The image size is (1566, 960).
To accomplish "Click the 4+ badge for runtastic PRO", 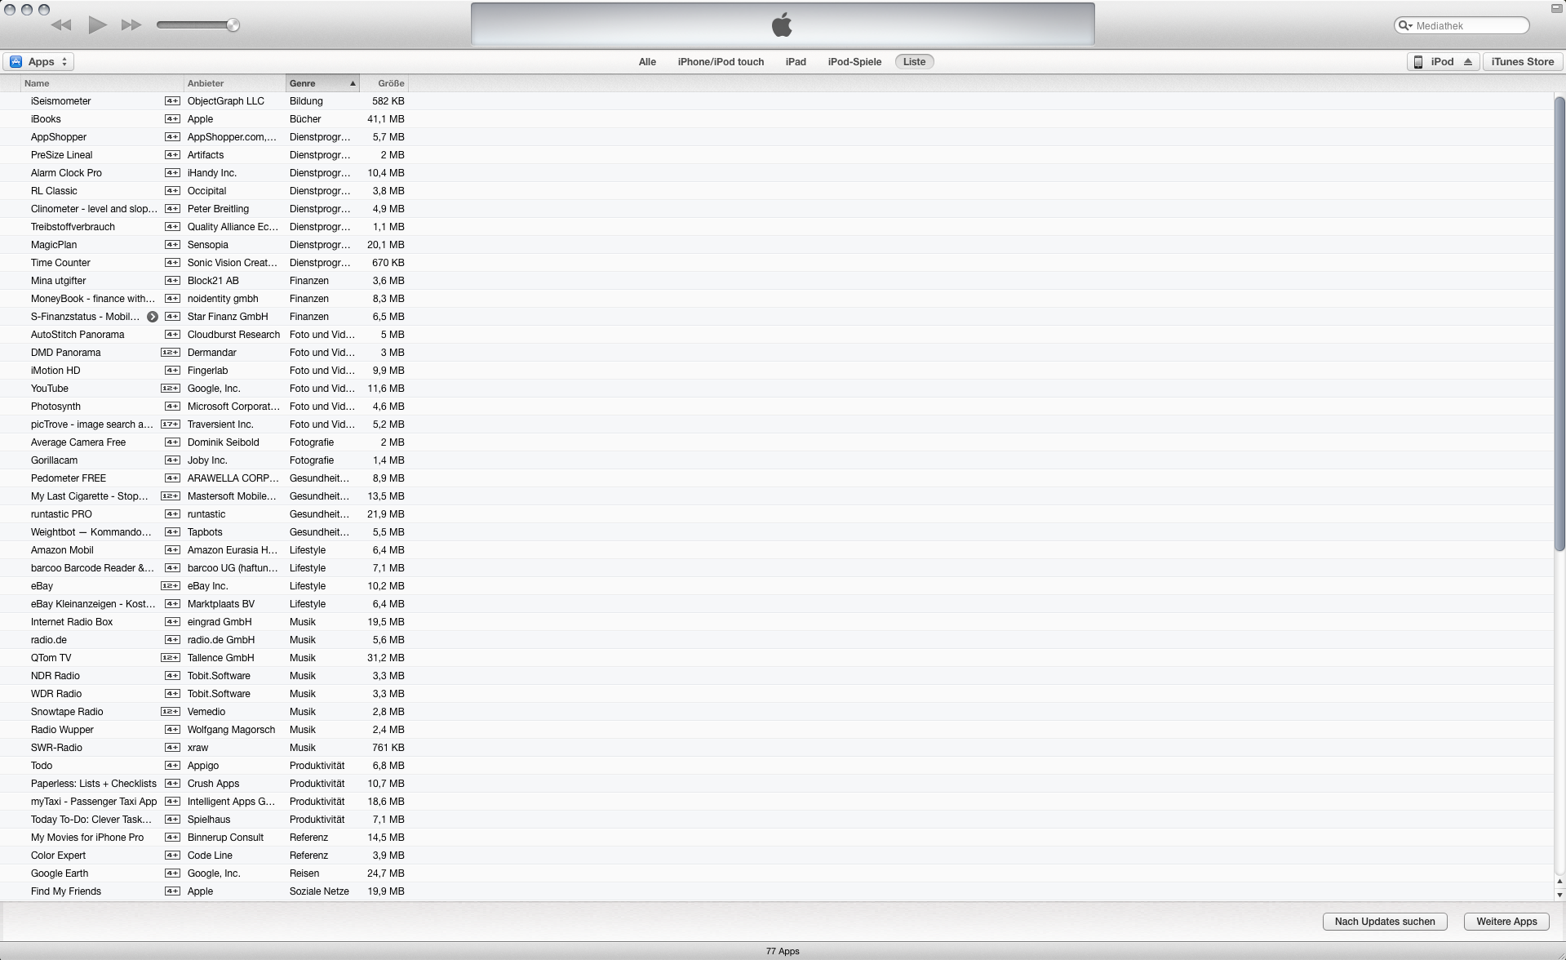I will [x=172, y=514].
